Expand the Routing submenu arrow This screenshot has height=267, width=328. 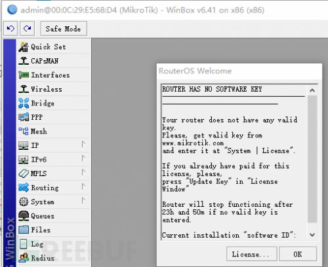click(83, 187)
